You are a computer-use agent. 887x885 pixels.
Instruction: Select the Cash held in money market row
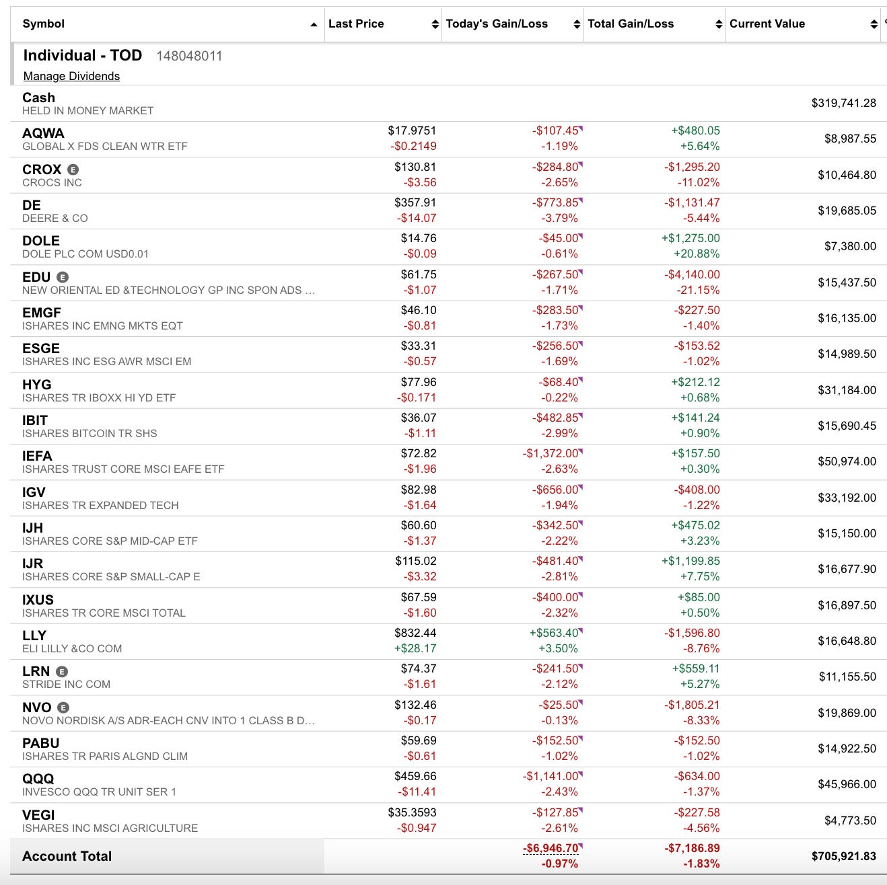coord(448,104)
